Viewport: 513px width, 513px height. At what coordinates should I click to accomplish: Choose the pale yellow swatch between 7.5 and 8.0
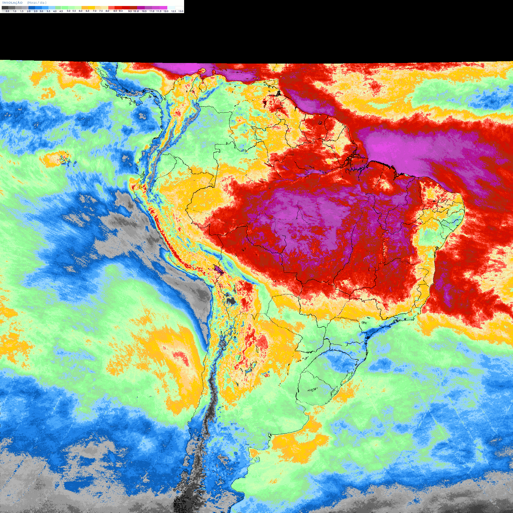(105, 8)
